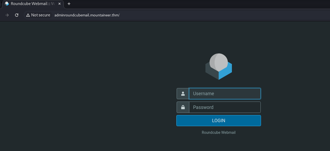Focus the Password input field

pos(225,107)
